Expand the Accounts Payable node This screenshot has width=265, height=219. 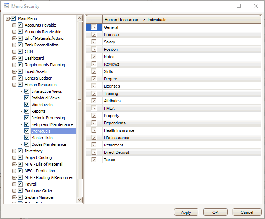14,25
